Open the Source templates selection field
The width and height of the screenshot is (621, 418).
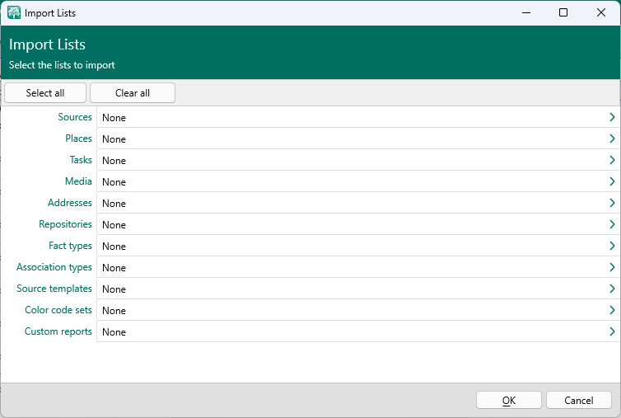357,289
